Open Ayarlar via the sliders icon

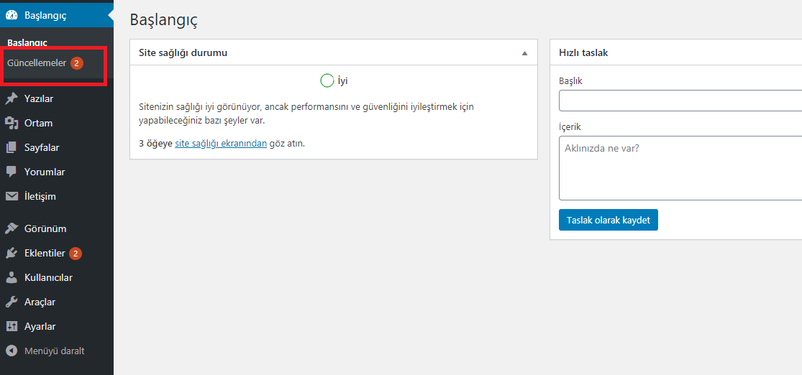coord(12,326)
